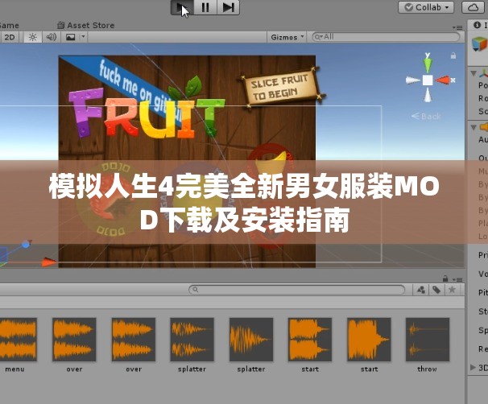Focus the Project panel search field

(x=296, y=290)
